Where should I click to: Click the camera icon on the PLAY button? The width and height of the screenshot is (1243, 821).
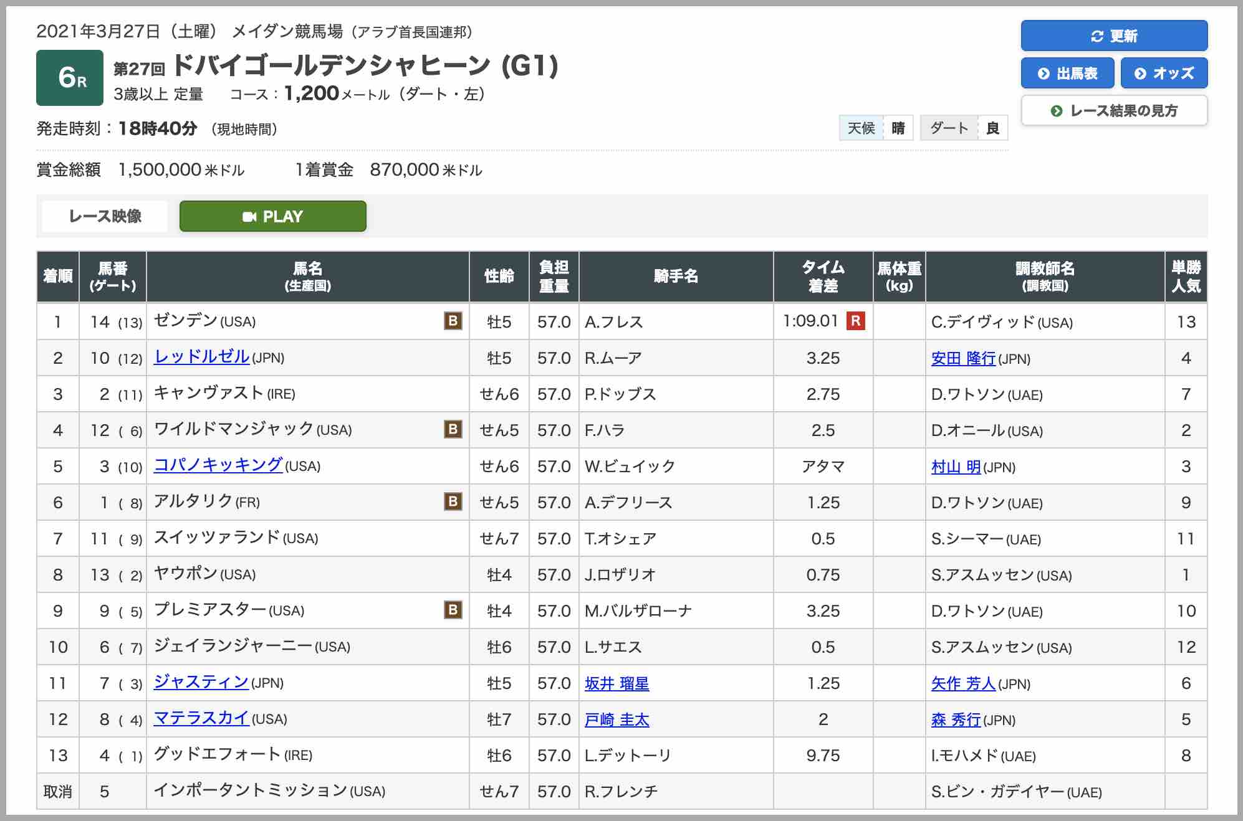click(x=252, y=217)
